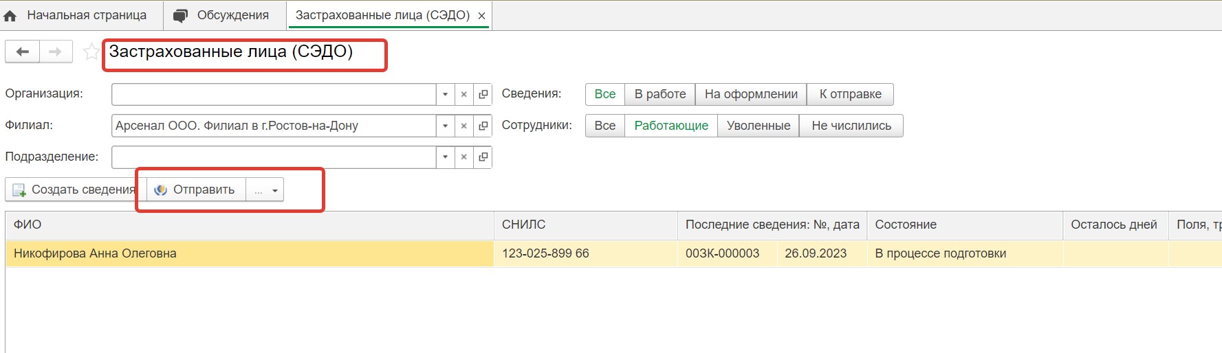Sort the table by the СНИЛС column header
Viewport: 1222px width, 353px height.
pyautogui.click(x=586, y=225)
